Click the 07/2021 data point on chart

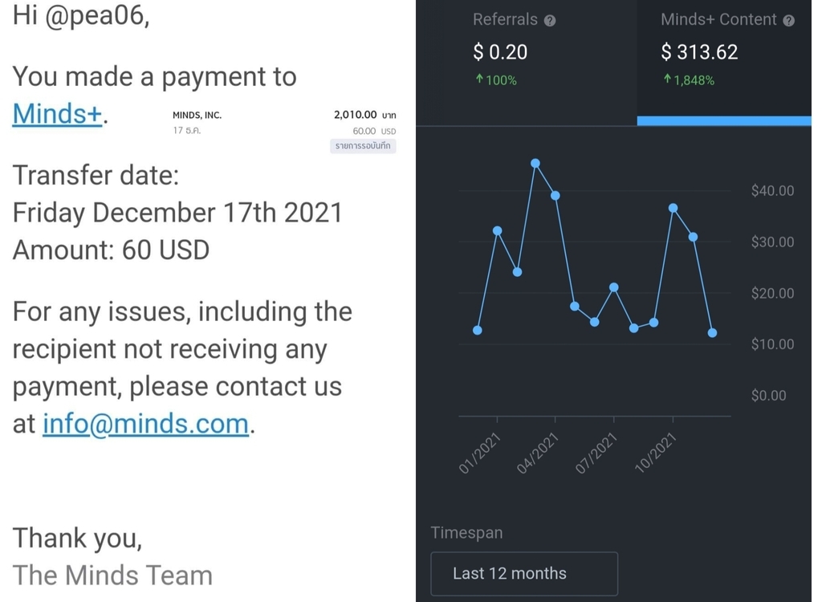pos(614,287)
